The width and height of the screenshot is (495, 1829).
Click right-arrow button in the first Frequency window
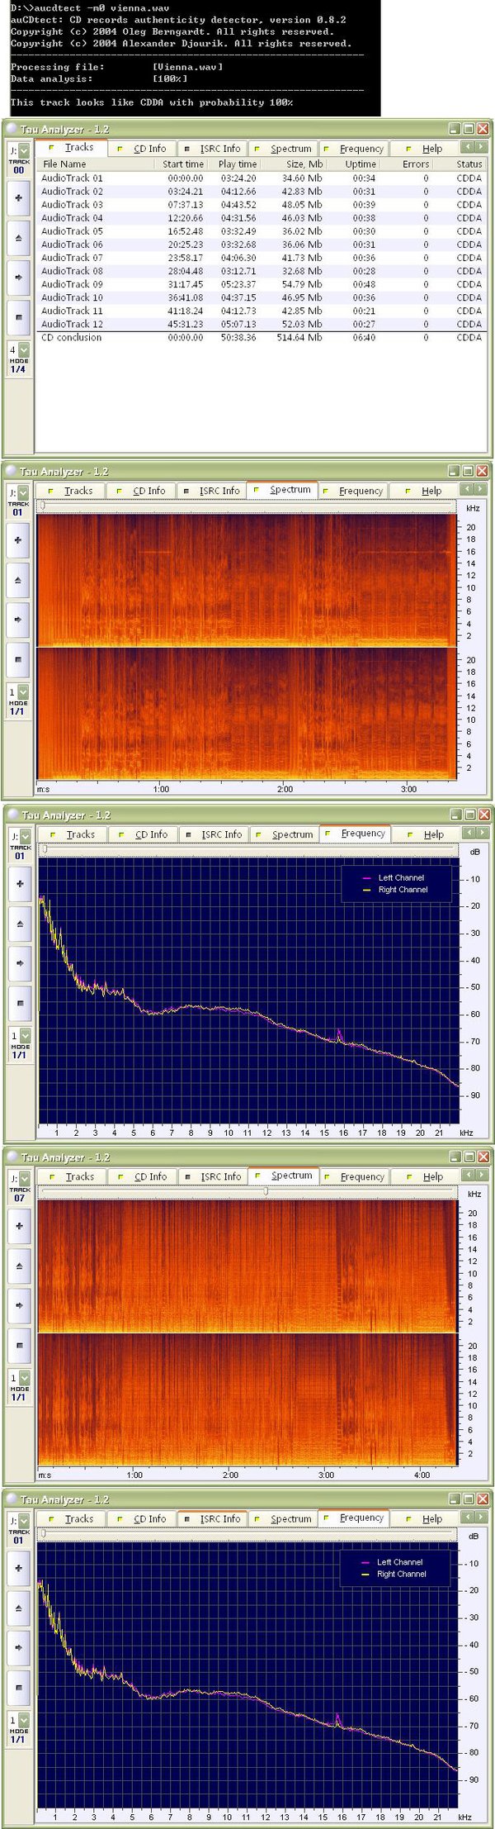point(20,963)
